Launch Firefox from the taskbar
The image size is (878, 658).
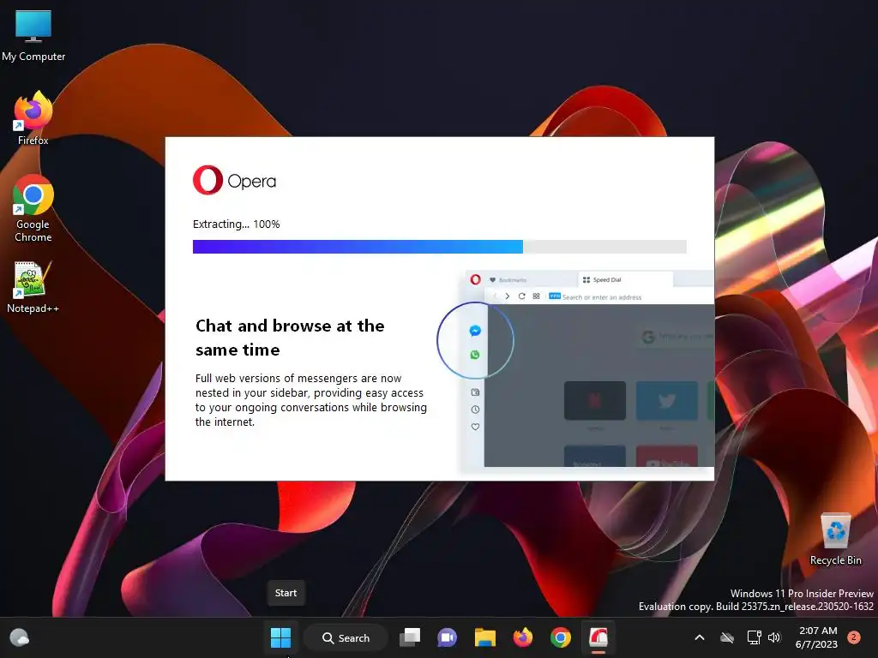[523, 637]
